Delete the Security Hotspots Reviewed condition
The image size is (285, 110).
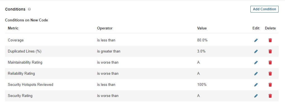tap(270, 85)
